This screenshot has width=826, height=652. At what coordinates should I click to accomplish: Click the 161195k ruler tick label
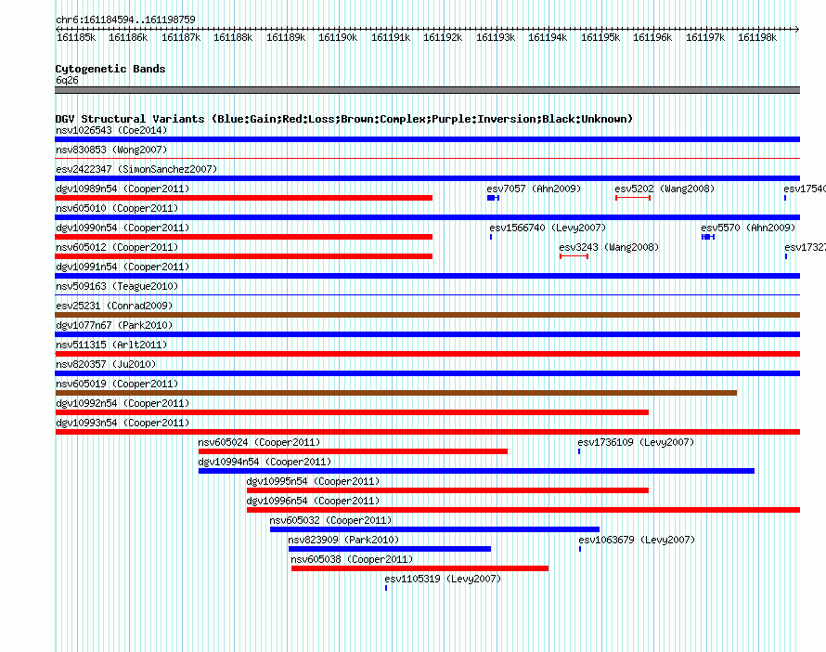600,37
